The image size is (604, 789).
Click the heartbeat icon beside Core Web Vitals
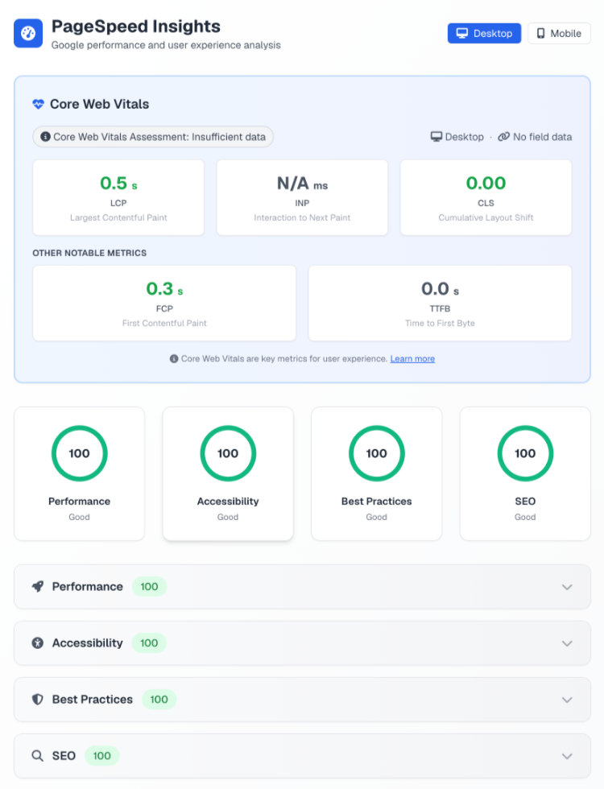click(39, 104)
